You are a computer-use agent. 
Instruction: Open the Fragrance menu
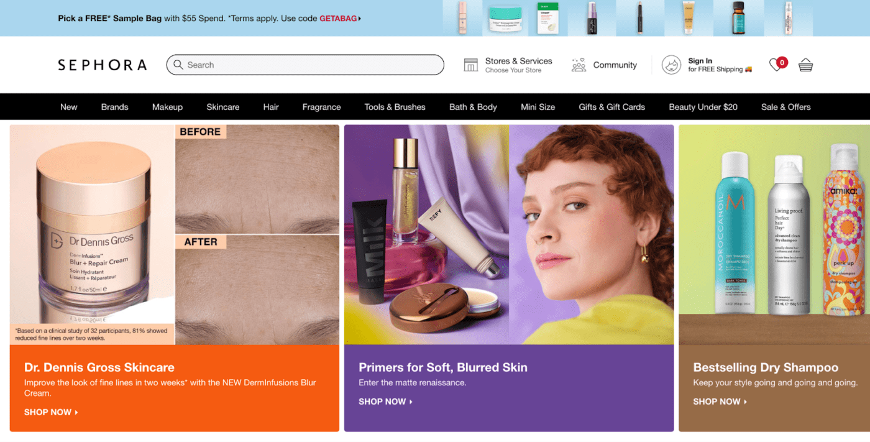[321, 107]
